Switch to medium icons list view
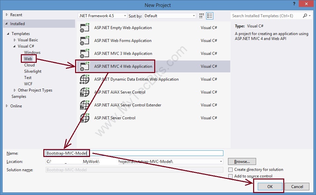316x195 pixels. 210,16
